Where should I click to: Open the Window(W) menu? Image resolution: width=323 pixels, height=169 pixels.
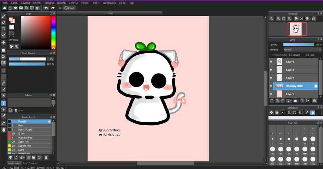click(x=109, y=3)
